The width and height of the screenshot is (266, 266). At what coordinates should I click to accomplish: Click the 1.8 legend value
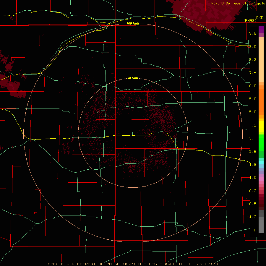tap(253, 165)
